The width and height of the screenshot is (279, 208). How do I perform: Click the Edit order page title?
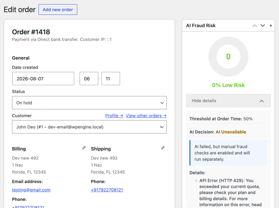20,10
